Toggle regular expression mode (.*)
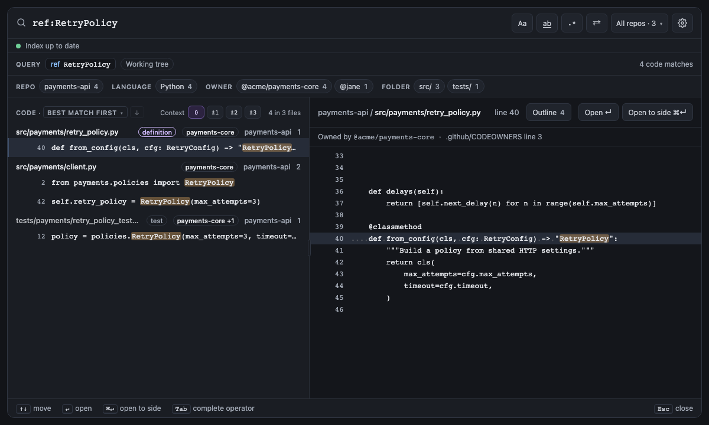Screen dimensions: 709x425 pyautogui.click(x=572, y=23)
